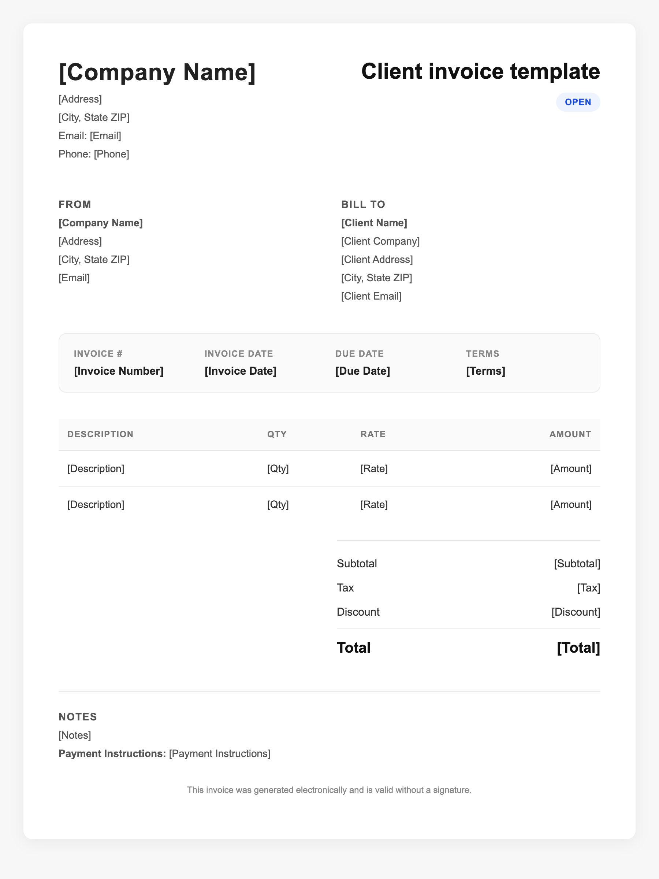The height and width of the screenshot is (879, 659).
Task: Click the DESCRIPTION column header
Action: [x=100, y=434]
